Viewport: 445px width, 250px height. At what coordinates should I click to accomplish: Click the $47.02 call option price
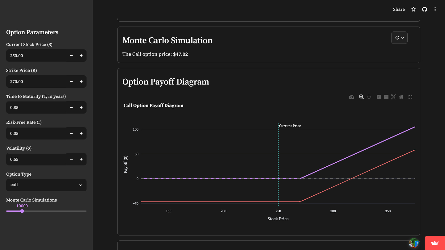pyautogui.click(x=180, y=54)
